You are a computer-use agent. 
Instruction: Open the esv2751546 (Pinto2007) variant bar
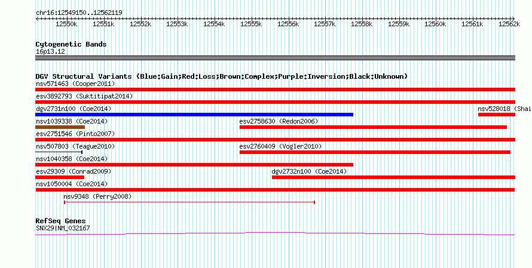coord(275,140)
